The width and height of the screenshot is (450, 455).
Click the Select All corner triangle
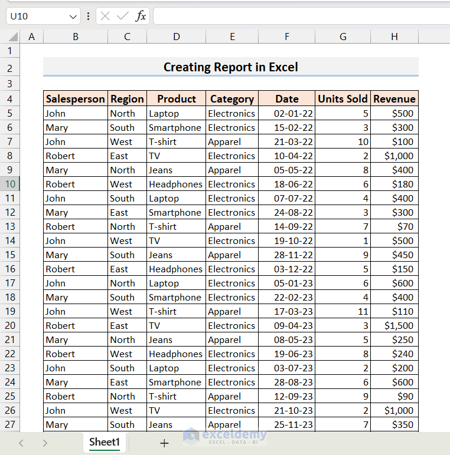(x=13, y=37)
